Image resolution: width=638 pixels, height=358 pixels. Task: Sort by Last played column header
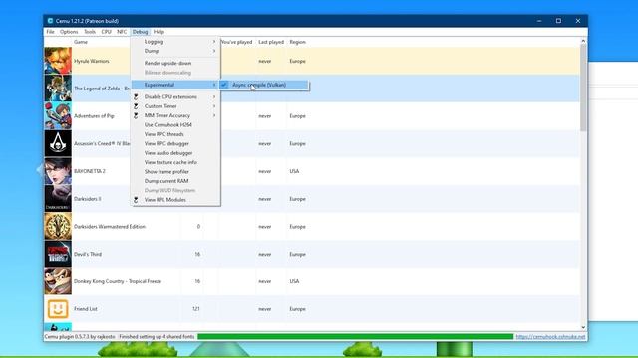point(271,42)
